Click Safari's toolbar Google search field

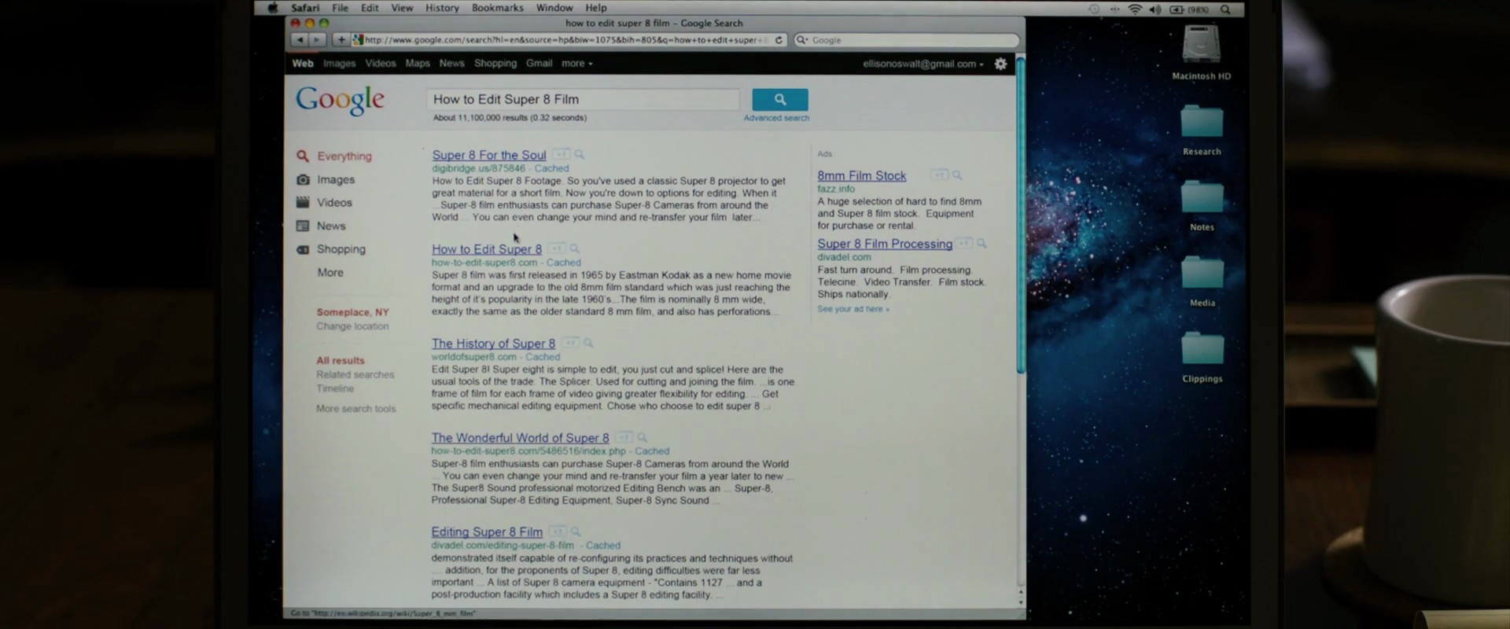(x=906, y=40)
